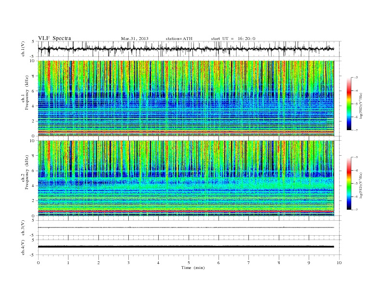
Task: Click the ch.1 "Frequency (kHz)" axis label
Action: coord(27,92)
